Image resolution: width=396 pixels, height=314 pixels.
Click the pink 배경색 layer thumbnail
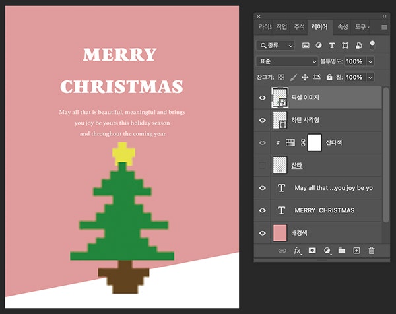tap(280, 233)
